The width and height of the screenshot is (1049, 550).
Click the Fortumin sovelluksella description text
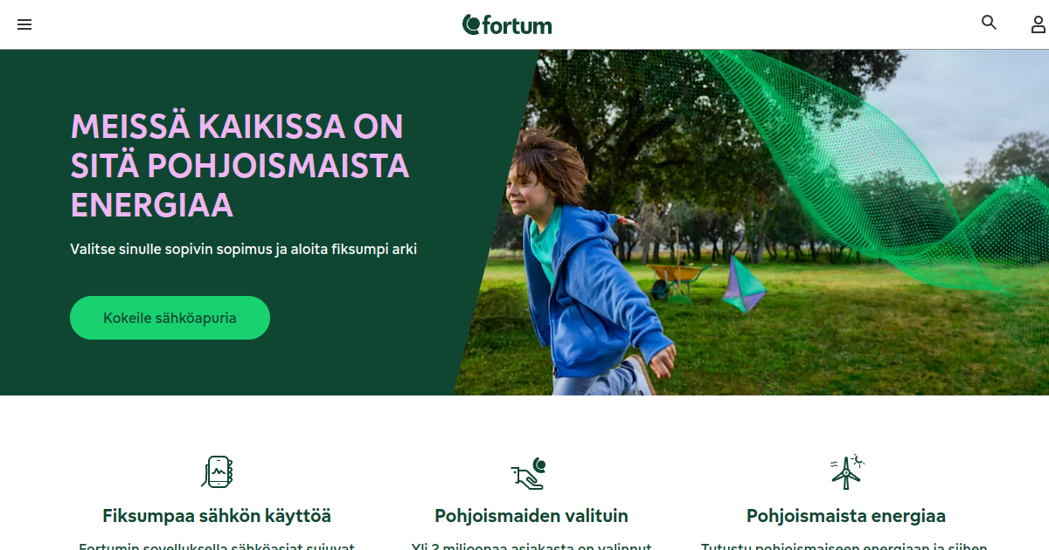(x=217, y=547)
